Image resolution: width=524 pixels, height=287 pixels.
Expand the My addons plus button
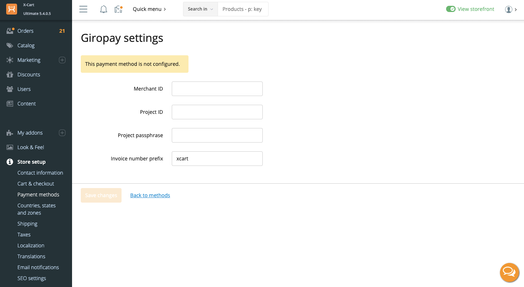click(x=62, y=133)
